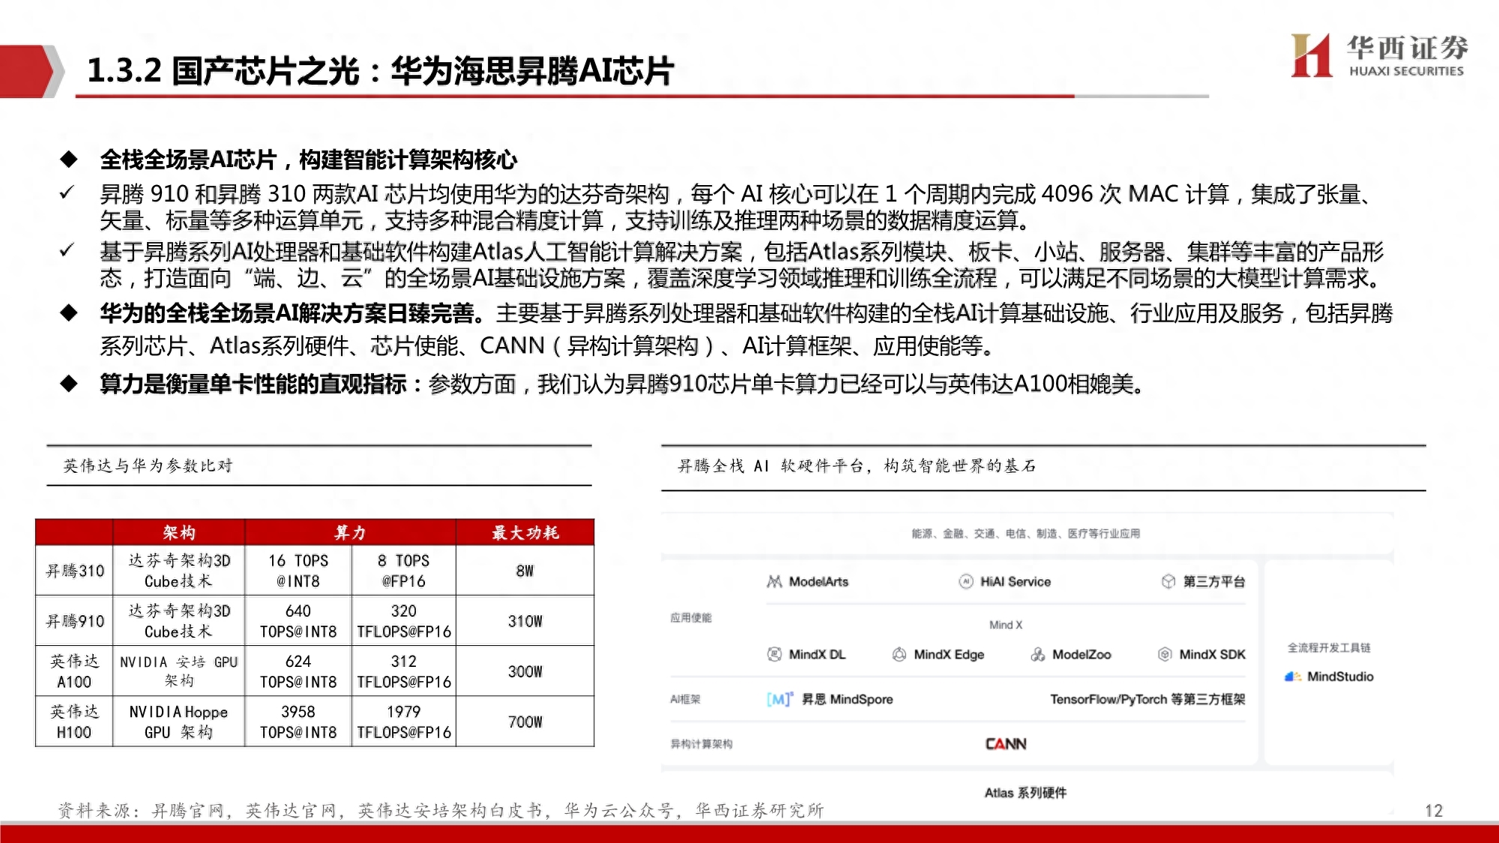Click the 英伟达 H100 row label
The width and height of the screenshot is (1499, 843).
[x=74, y=722]
